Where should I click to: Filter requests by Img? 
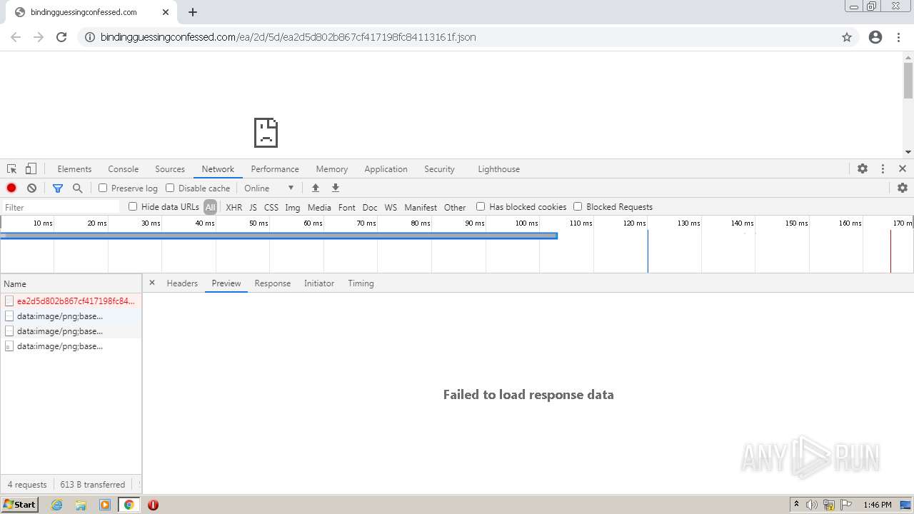coord(293,207)
